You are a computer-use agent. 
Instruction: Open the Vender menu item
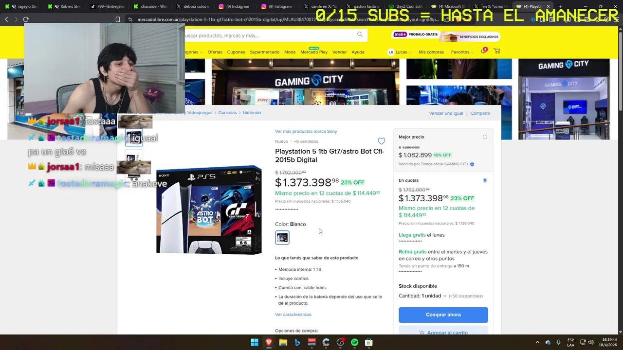[x=339, y=52]
